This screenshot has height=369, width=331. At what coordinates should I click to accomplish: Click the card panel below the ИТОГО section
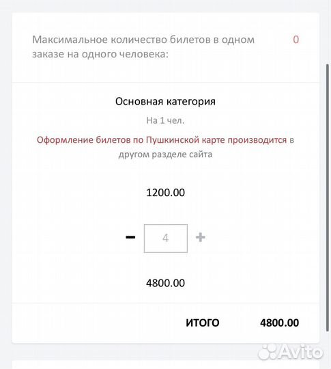165,364
